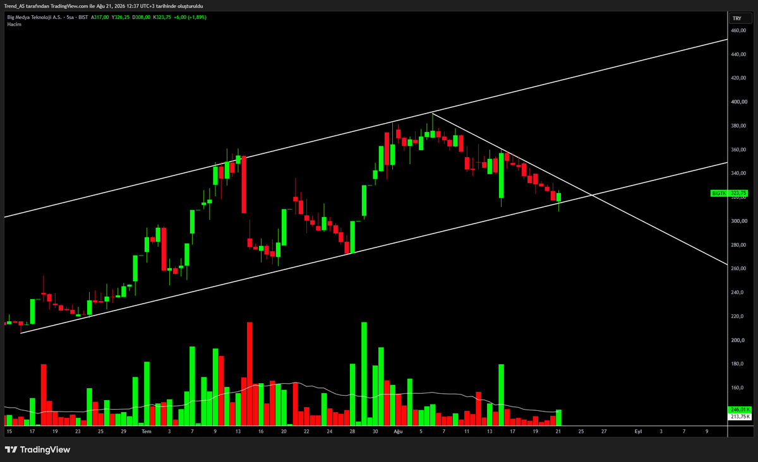Click the 15 date label on time axis
The image size is (758, 462).
[x=9, y=431]
